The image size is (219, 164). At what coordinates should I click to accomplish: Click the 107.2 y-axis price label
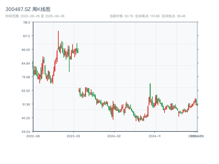click(x=27, y=36)
